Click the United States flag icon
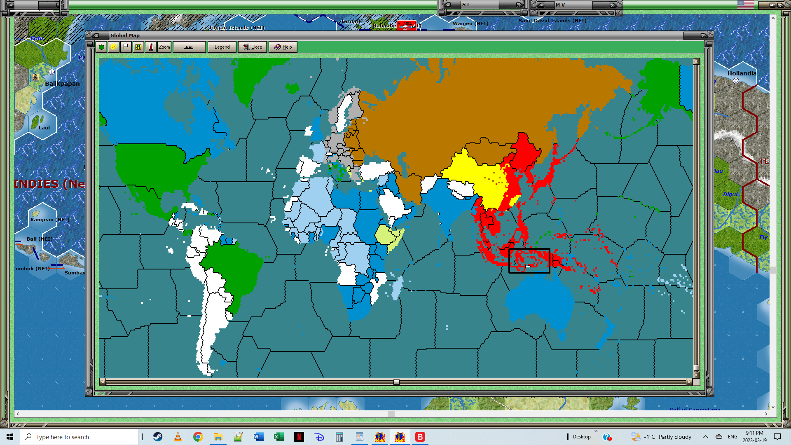 point(746,5)
